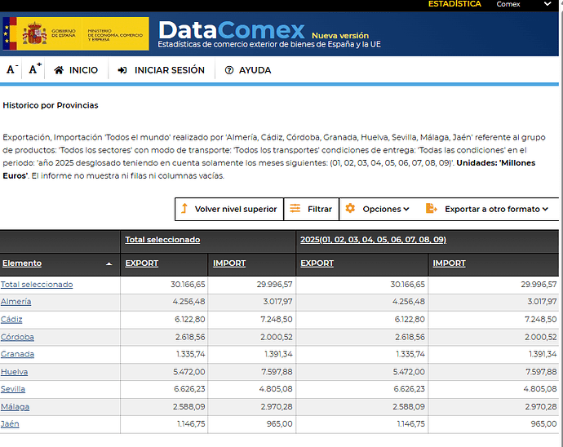This screenshot has height=447, width=563.
Task: Sort by first EXPORT column header
Action: (141, 263)
